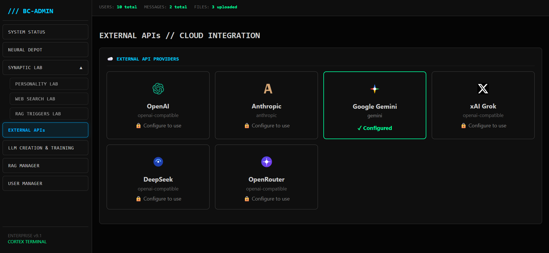This screenshot has width=549, height=253.
Task: Click the OpenRouter logo icon
Action: [x=266, y=162]
